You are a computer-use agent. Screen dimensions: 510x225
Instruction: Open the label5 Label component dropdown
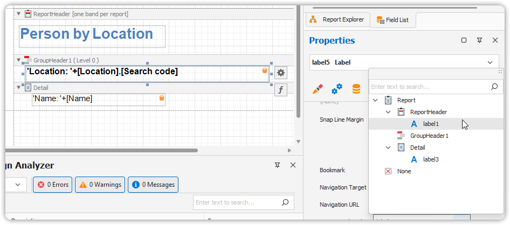point(490,62)
